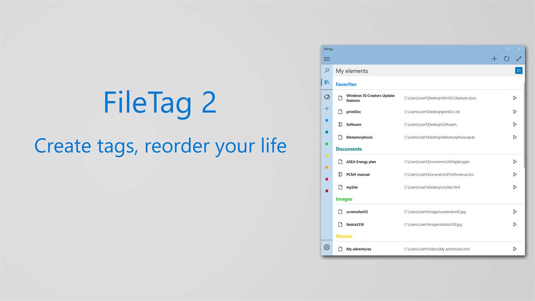Click the tag icon in sidebar
The width and height of the screenshot is (535, 301).
[x=327, y=97]
